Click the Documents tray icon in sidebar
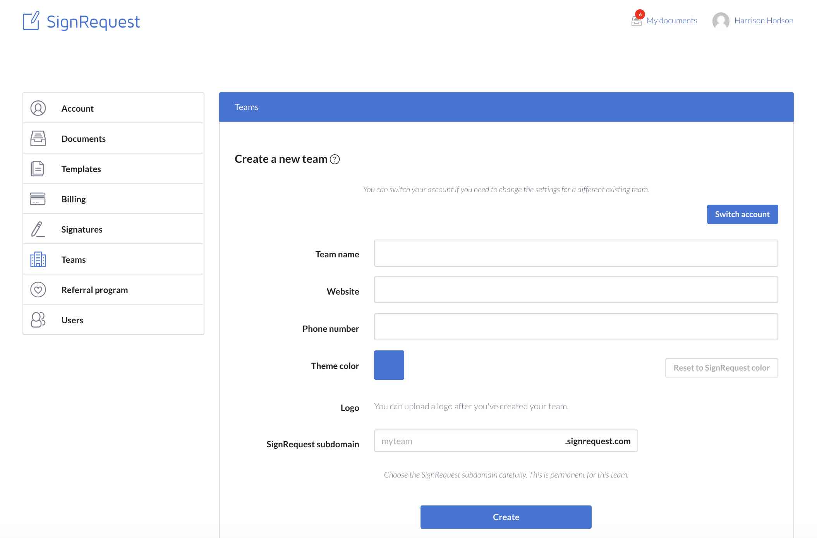Image resolution: width=817 pixels, height=538 pixels. point(38,138)
